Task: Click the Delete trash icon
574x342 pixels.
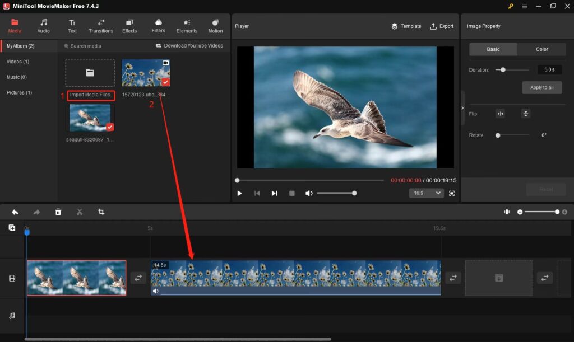Action: [x=58, y=212]
